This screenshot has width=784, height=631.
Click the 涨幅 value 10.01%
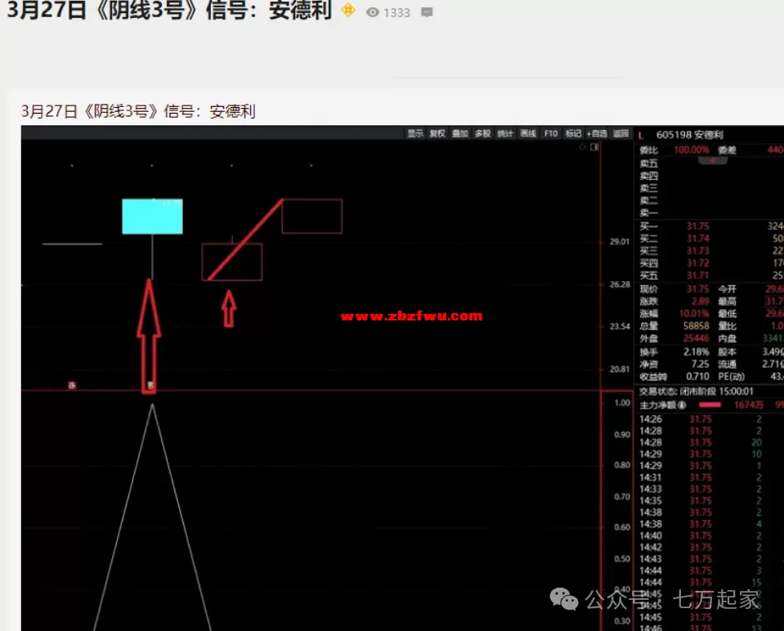click(x=694, y=314)
